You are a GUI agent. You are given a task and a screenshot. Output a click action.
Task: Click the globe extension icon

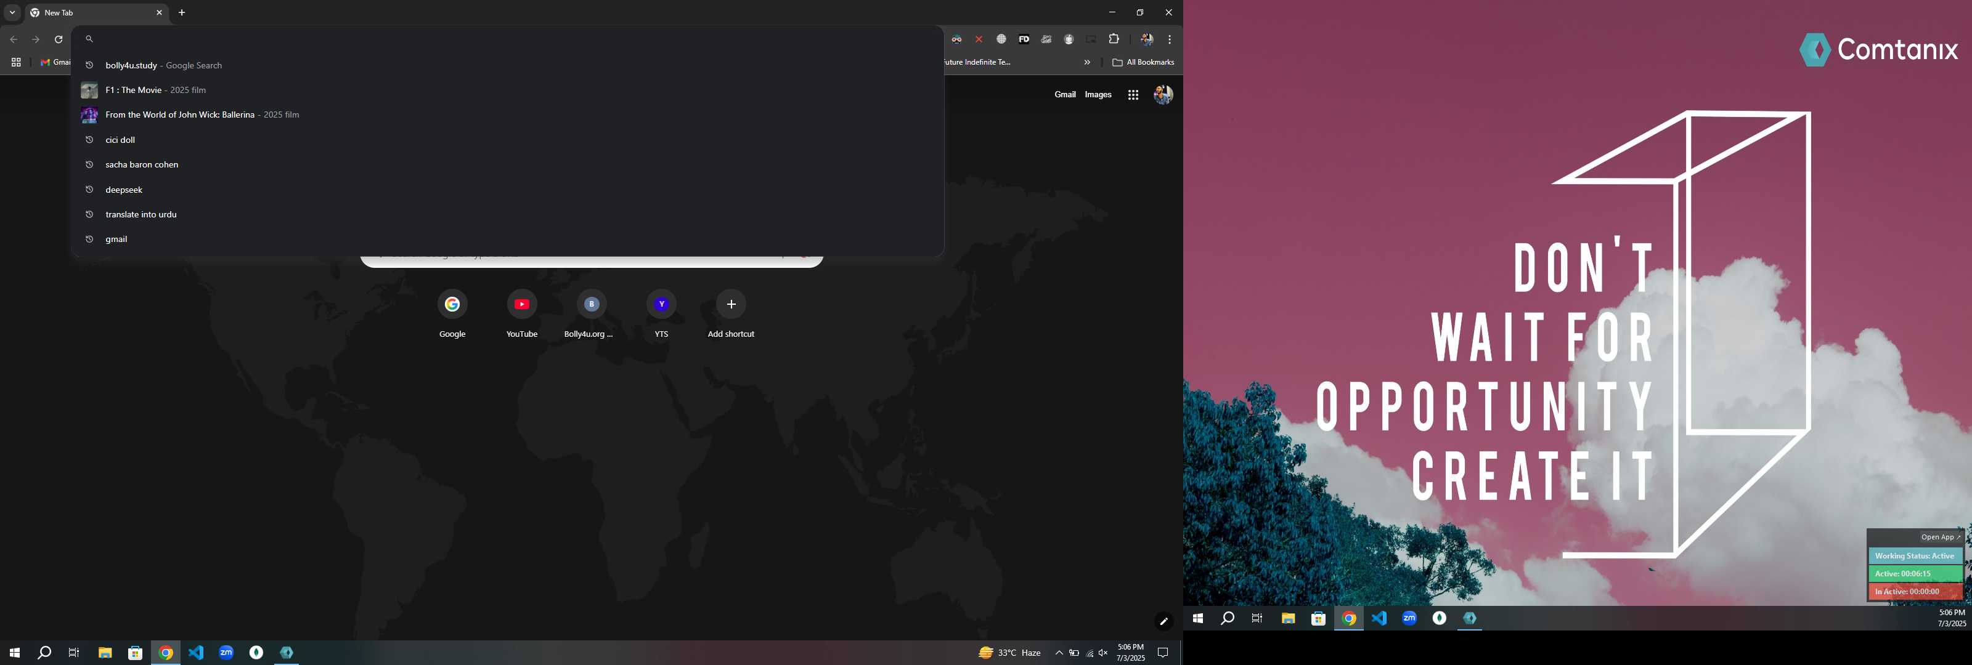coord(1001,39)
